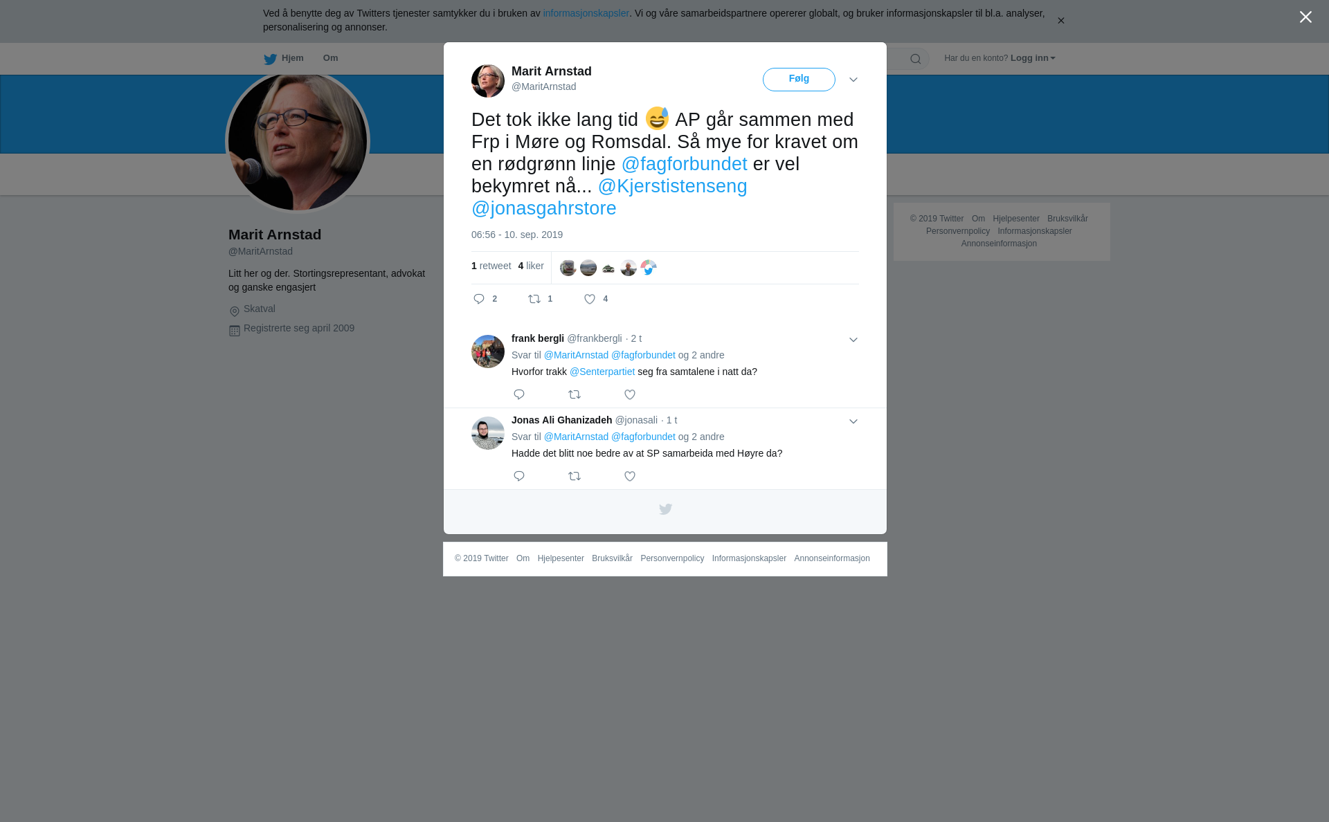The width and height of the screenshot is (1329, 822).
Task: Open the Logg inn dropdown
Action: pyautogui.click(x=1033, y=58)
